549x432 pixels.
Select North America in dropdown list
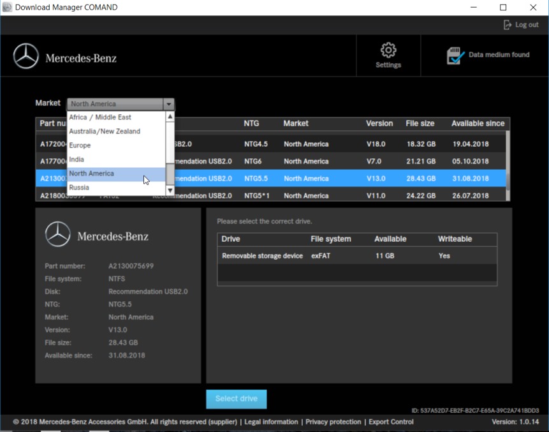(116, 174)
